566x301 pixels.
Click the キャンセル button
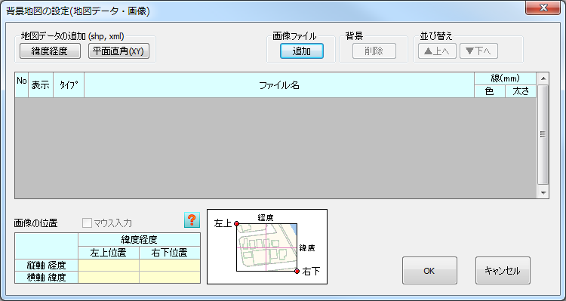coord(503,271)
